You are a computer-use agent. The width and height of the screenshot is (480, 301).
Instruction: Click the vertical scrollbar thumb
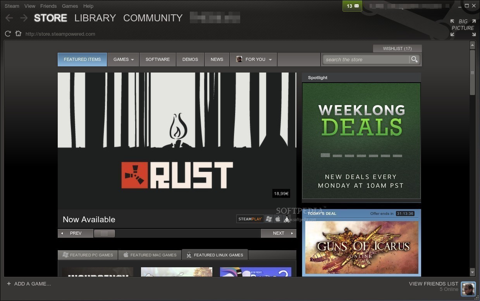(472, 72)
